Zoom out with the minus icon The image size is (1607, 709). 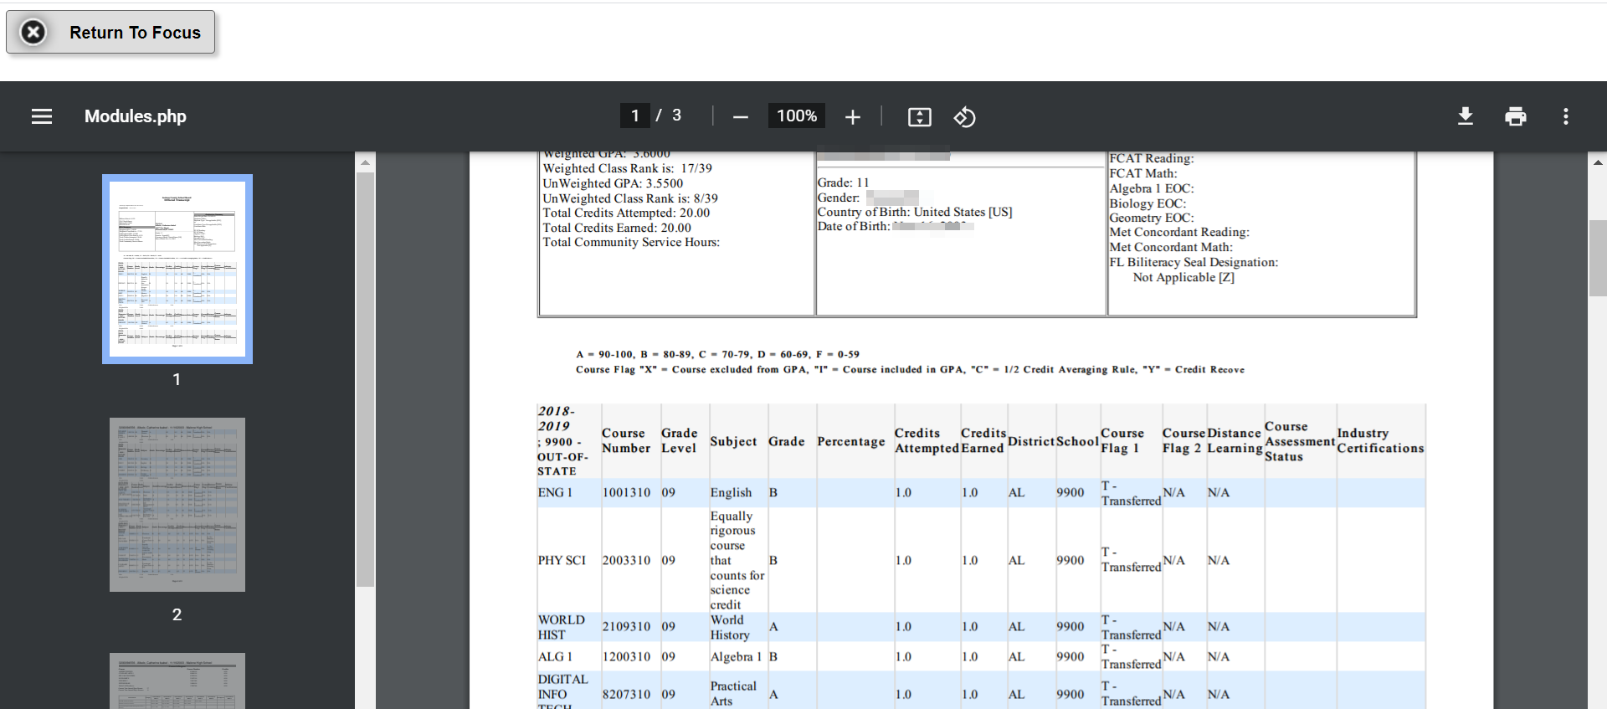(x=740, y=117)
